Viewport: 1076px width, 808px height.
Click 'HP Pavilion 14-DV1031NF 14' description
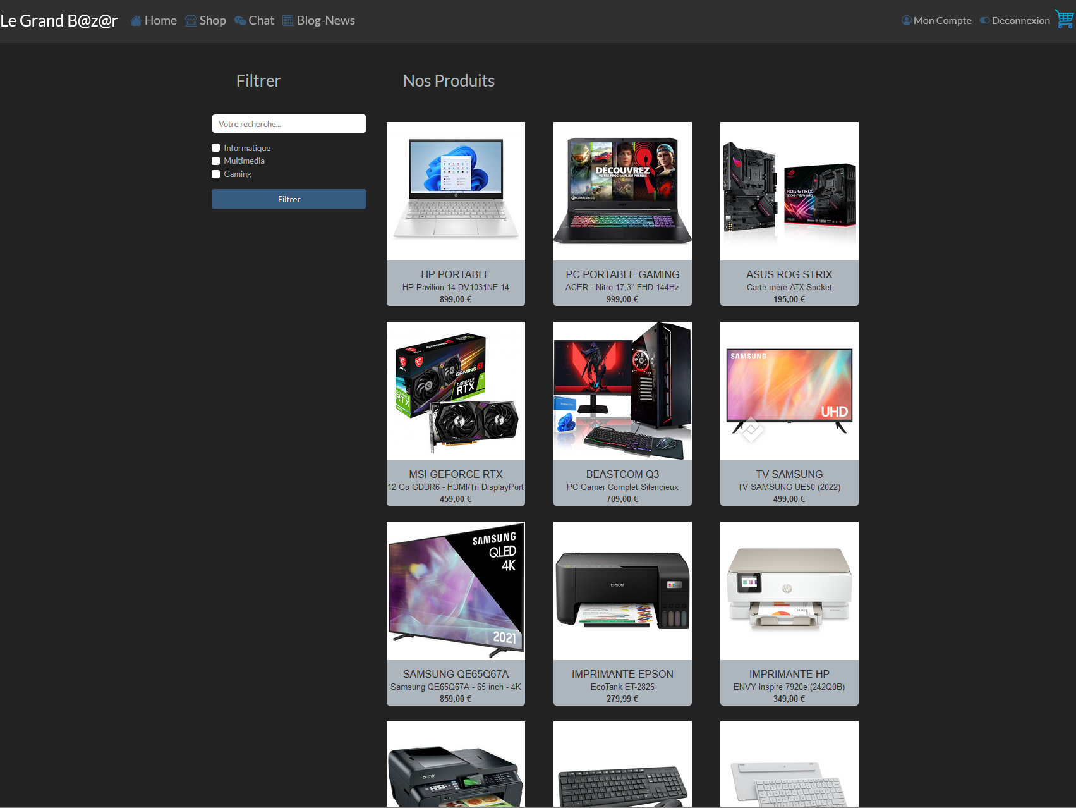coord(456,287)
